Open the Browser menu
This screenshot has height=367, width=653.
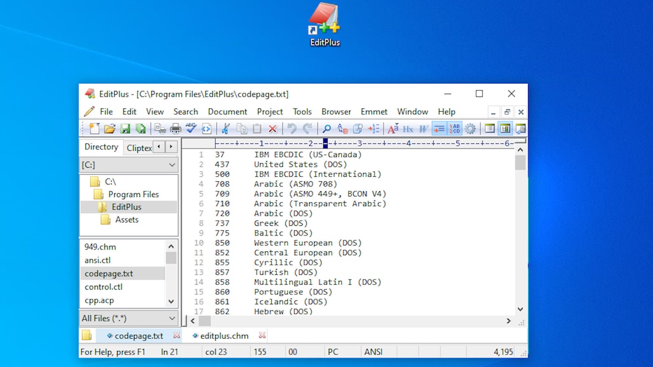click(x=336, y=112)
